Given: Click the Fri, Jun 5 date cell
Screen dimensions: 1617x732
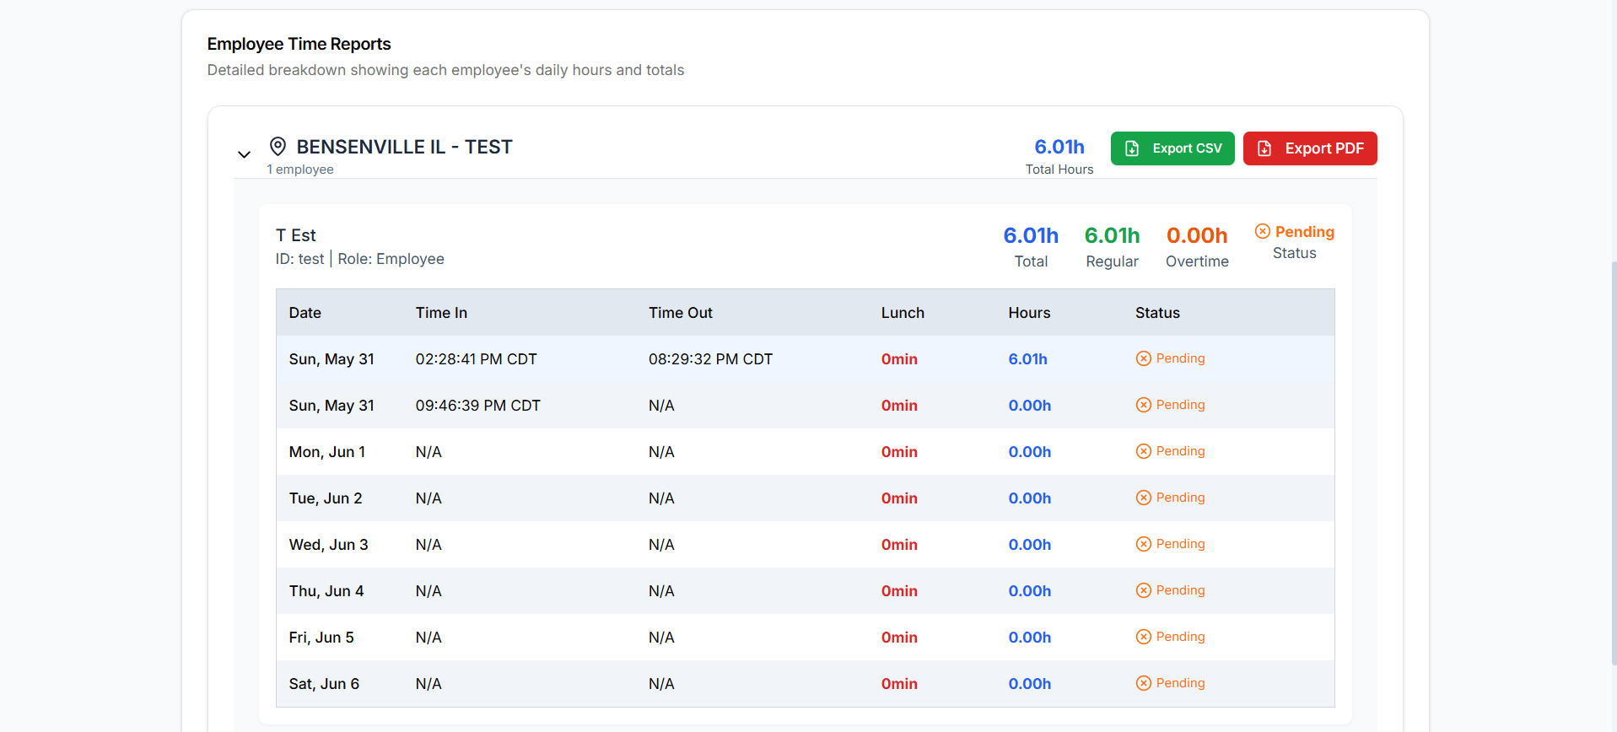Looking at the screenshot, I should (321, 638).
